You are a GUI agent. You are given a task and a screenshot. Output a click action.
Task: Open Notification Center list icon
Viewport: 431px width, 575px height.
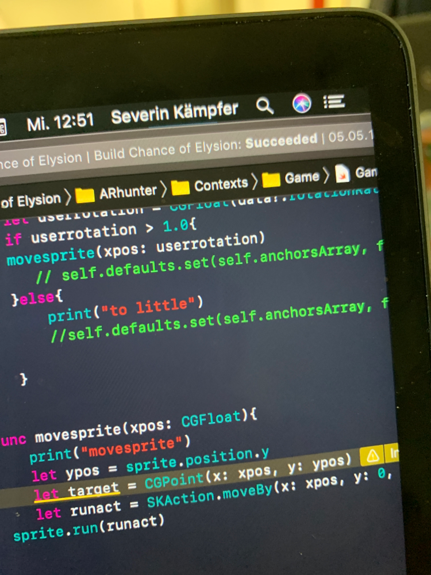coord(334,102)
